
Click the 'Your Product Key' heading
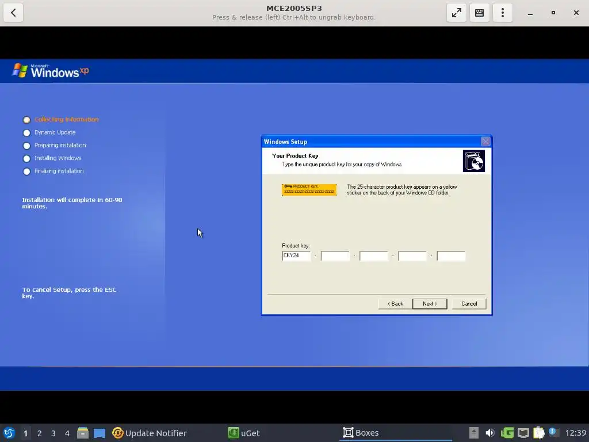click(x=295, y=155)
